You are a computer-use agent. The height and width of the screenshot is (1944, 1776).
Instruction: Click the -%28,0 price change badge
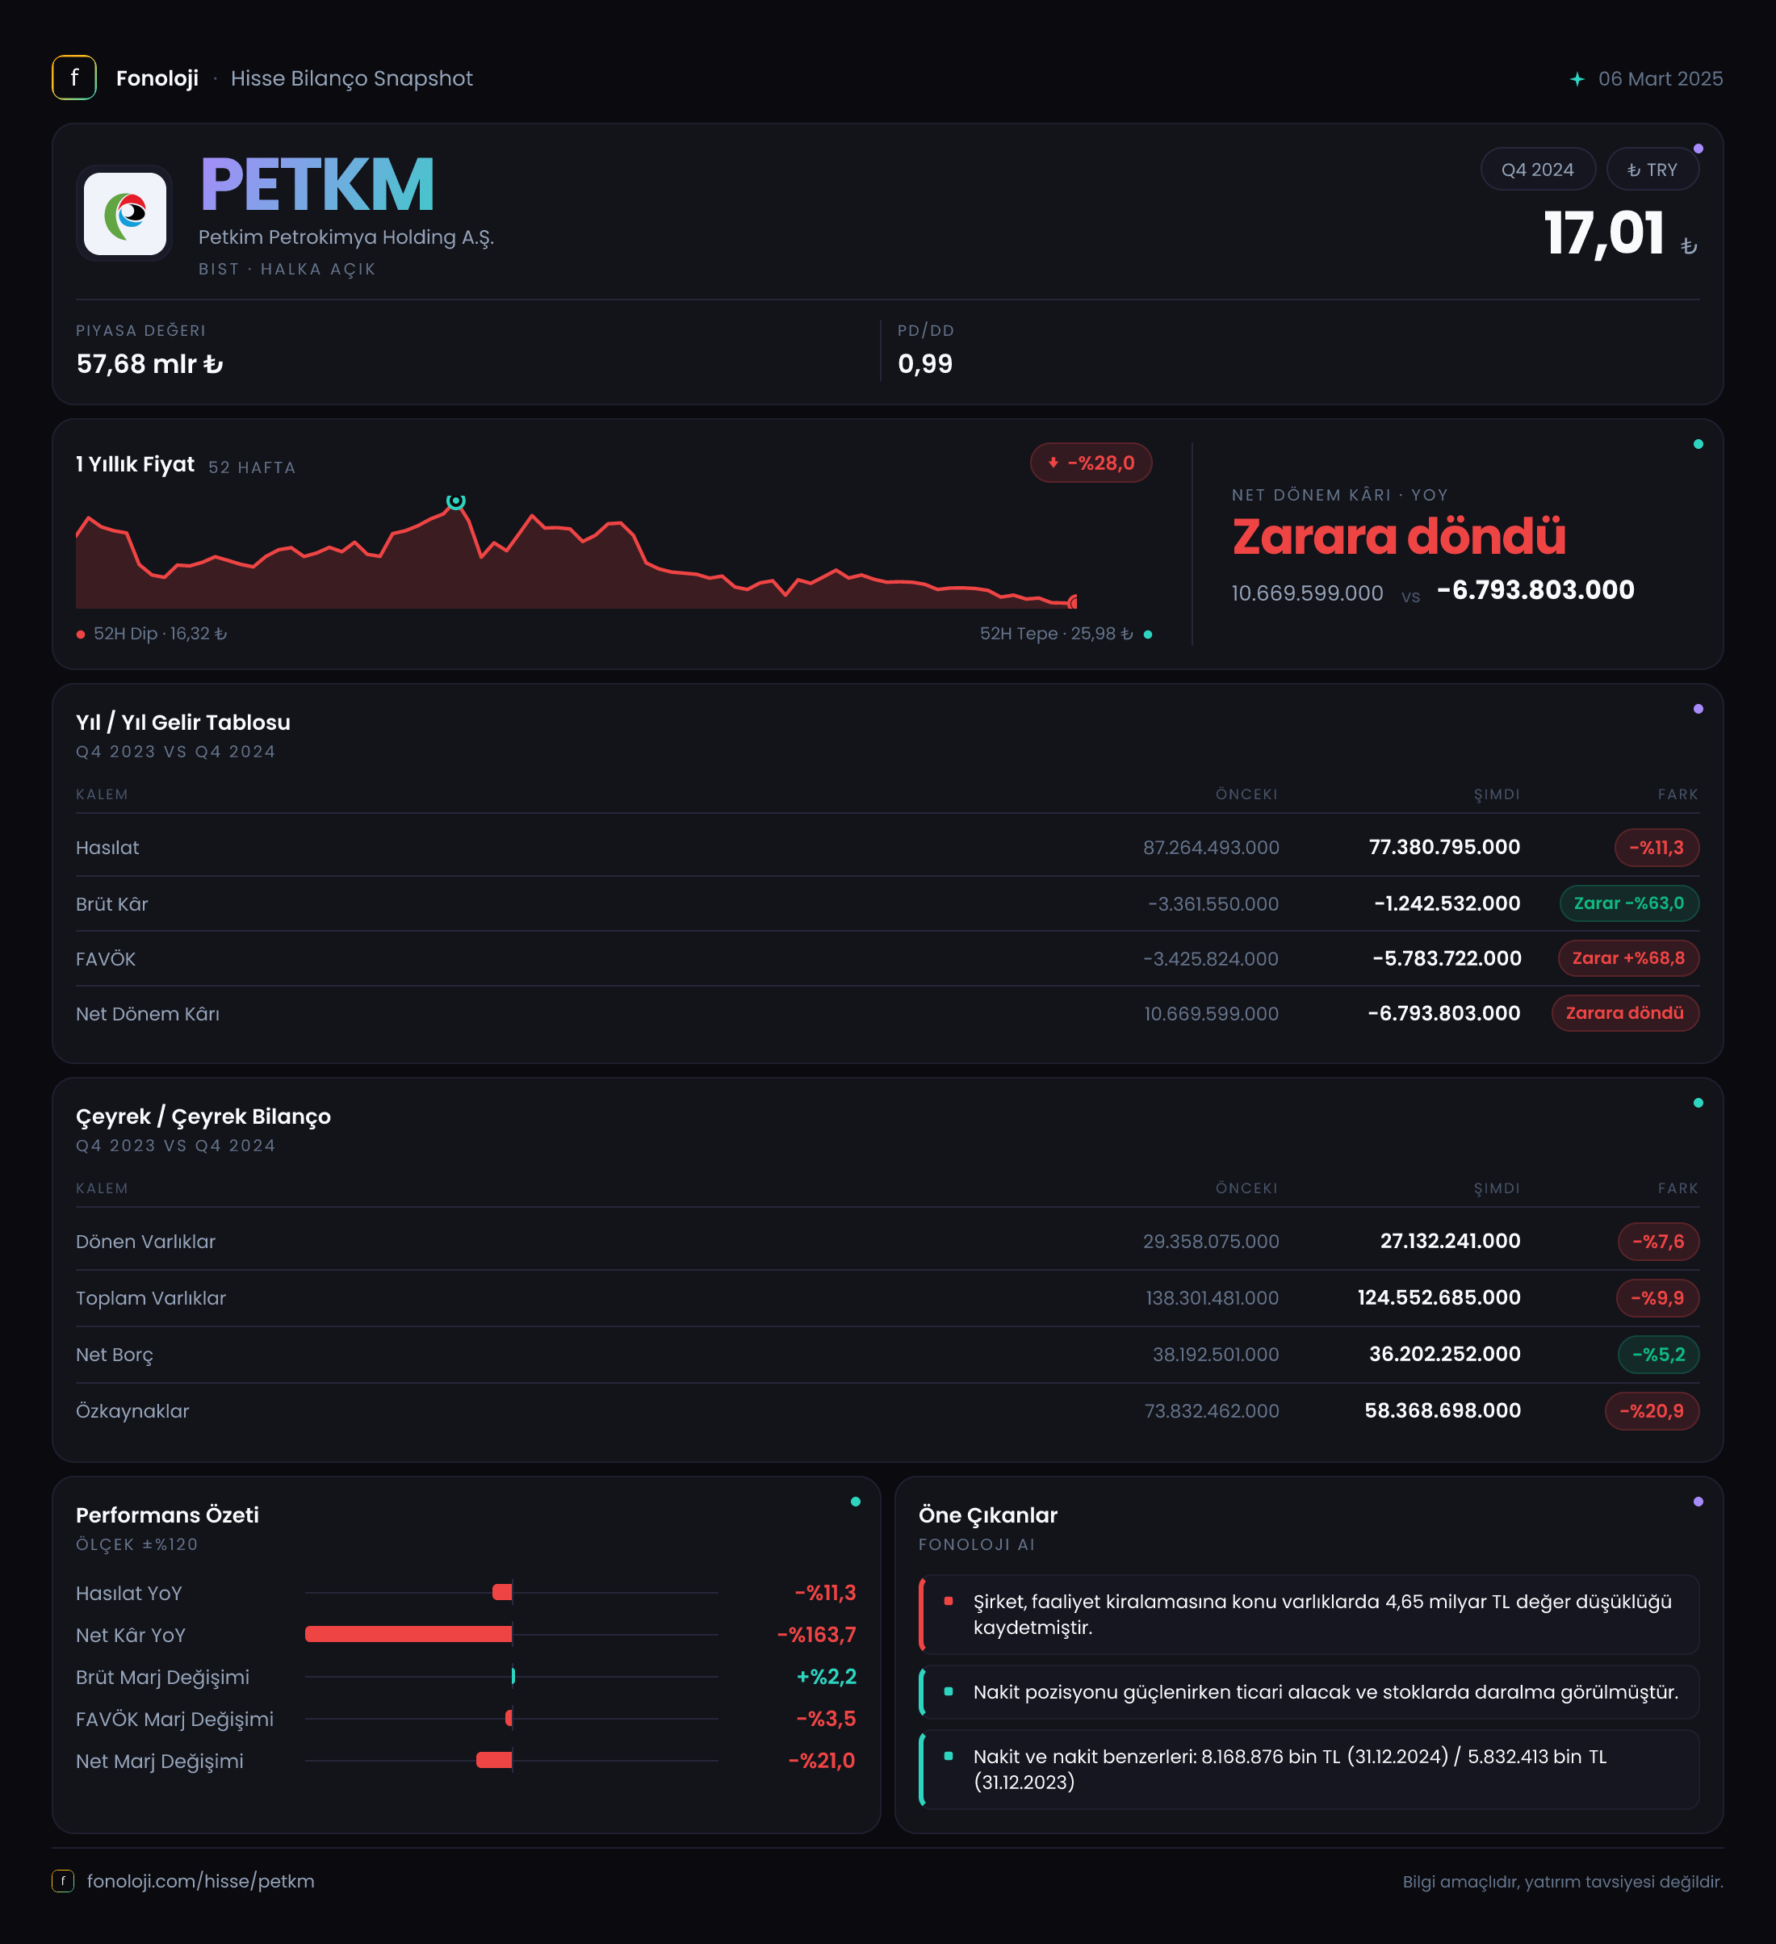click(1091, 463)
